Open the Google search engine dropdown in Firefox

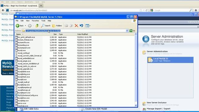152,10
